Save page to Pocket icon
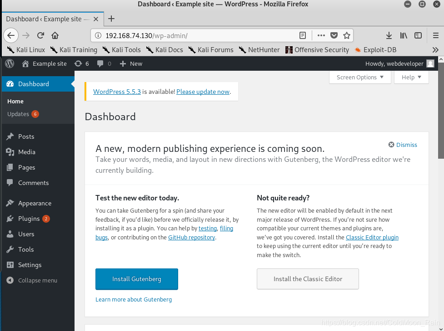The image size is (444, 331). click(334, 35)
